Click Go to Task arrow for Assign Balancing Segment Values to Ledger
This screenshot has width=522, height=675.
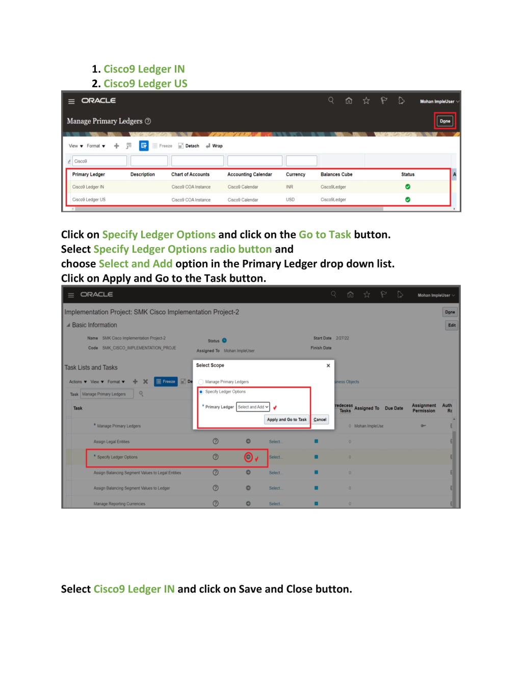[x=248, y=488]
